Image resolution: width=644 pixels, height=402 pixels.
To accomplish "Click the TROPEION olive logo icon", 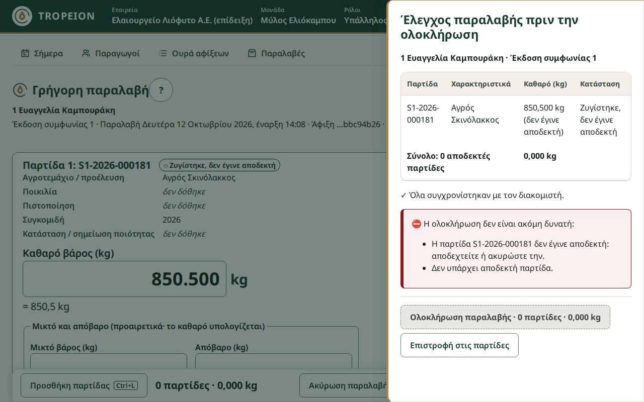I will click(22, 16).
